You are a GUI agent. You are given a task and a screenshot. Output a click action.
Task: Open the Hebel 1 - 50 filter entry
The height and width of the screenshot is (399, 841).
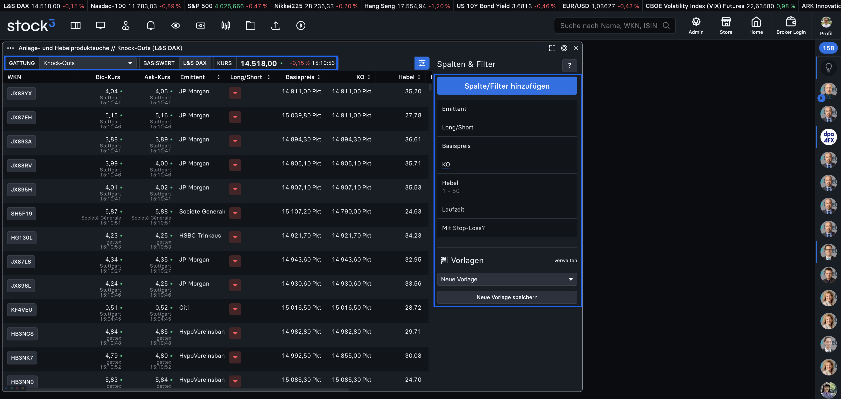[507, 187]
